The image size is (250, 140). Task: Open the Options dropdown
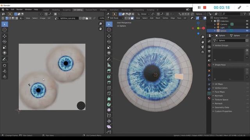(x=200, y=14)
